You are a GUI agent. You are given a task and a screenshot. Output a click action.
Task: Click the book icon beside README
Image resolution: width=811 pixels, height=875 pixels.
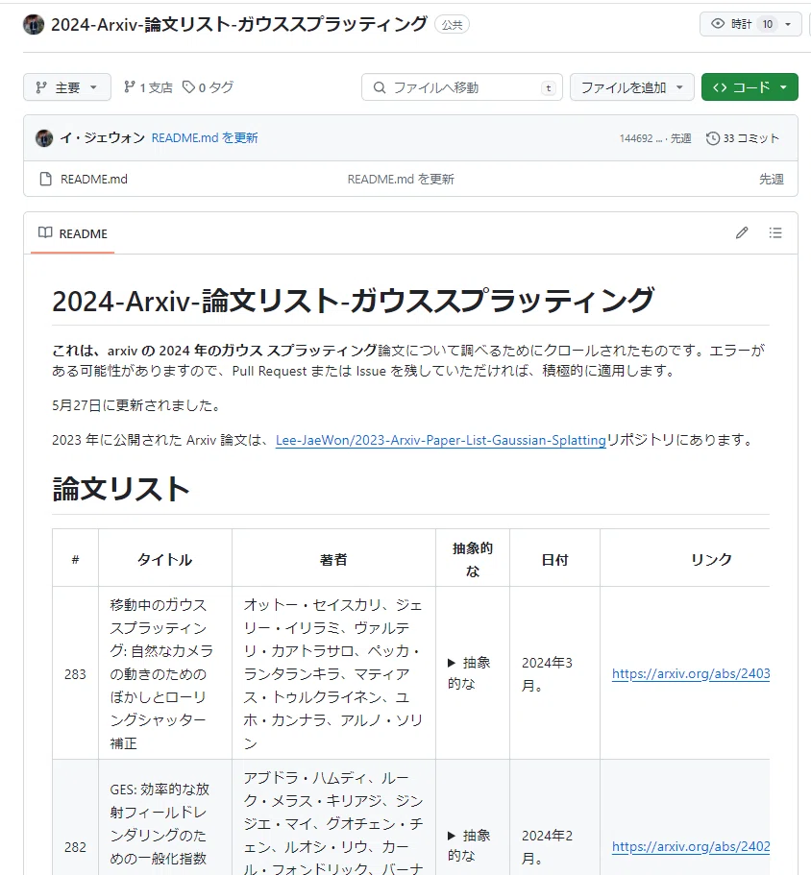[x=45, y=232]
